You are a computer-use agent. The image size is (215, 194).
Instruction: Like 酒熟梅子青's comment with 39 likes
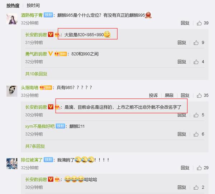click(199, 23)
